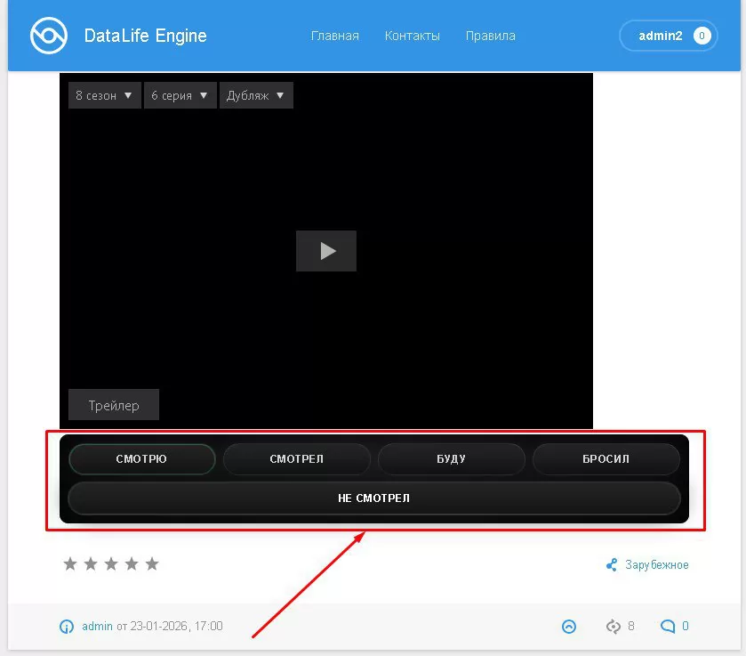Image resolution: width=746 pixels, height=656 pixels.
Task: Go to Главная in the top menu
Action: (x=334, y=36)
